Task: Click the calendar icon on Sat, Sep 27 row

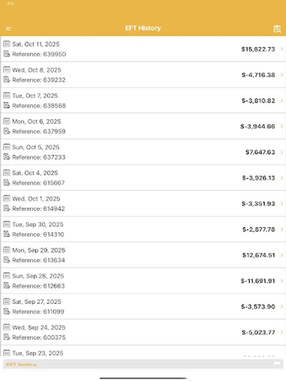Action: point(6,301)
